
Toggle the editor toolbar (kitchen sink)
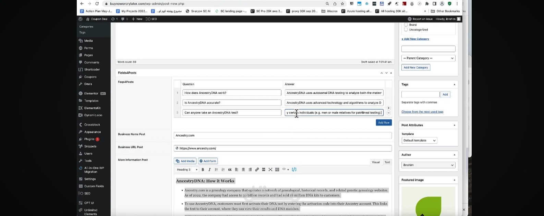[277, 170]
